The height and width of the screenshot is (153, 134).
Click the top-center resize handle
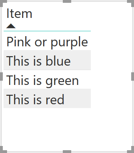coord(67,1)
